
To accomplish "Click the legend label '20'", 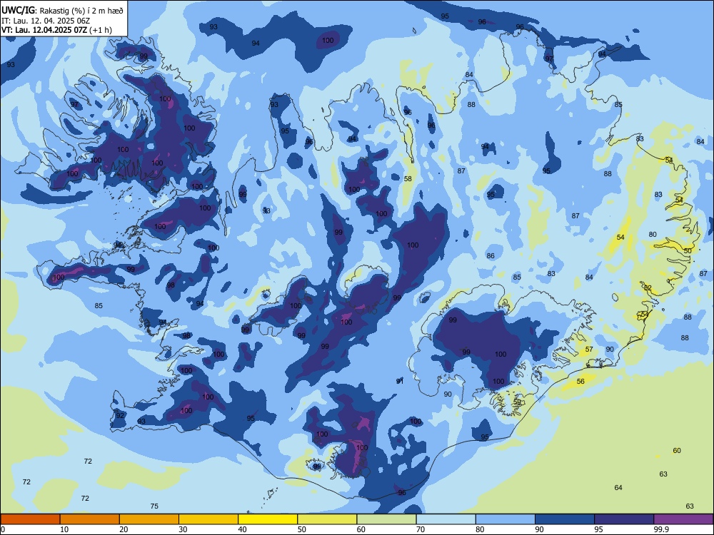I will (124, 529).
